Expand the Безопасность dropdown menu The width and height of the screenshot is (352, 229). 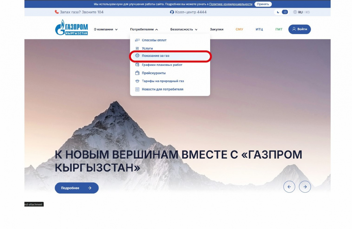(184, 30)
